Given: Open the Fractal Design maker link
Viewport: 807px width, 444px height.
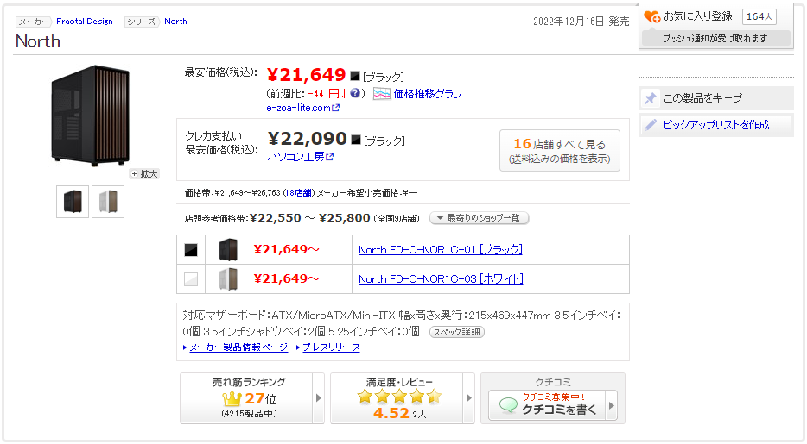Looking at the screenshot, I should 85,21.
